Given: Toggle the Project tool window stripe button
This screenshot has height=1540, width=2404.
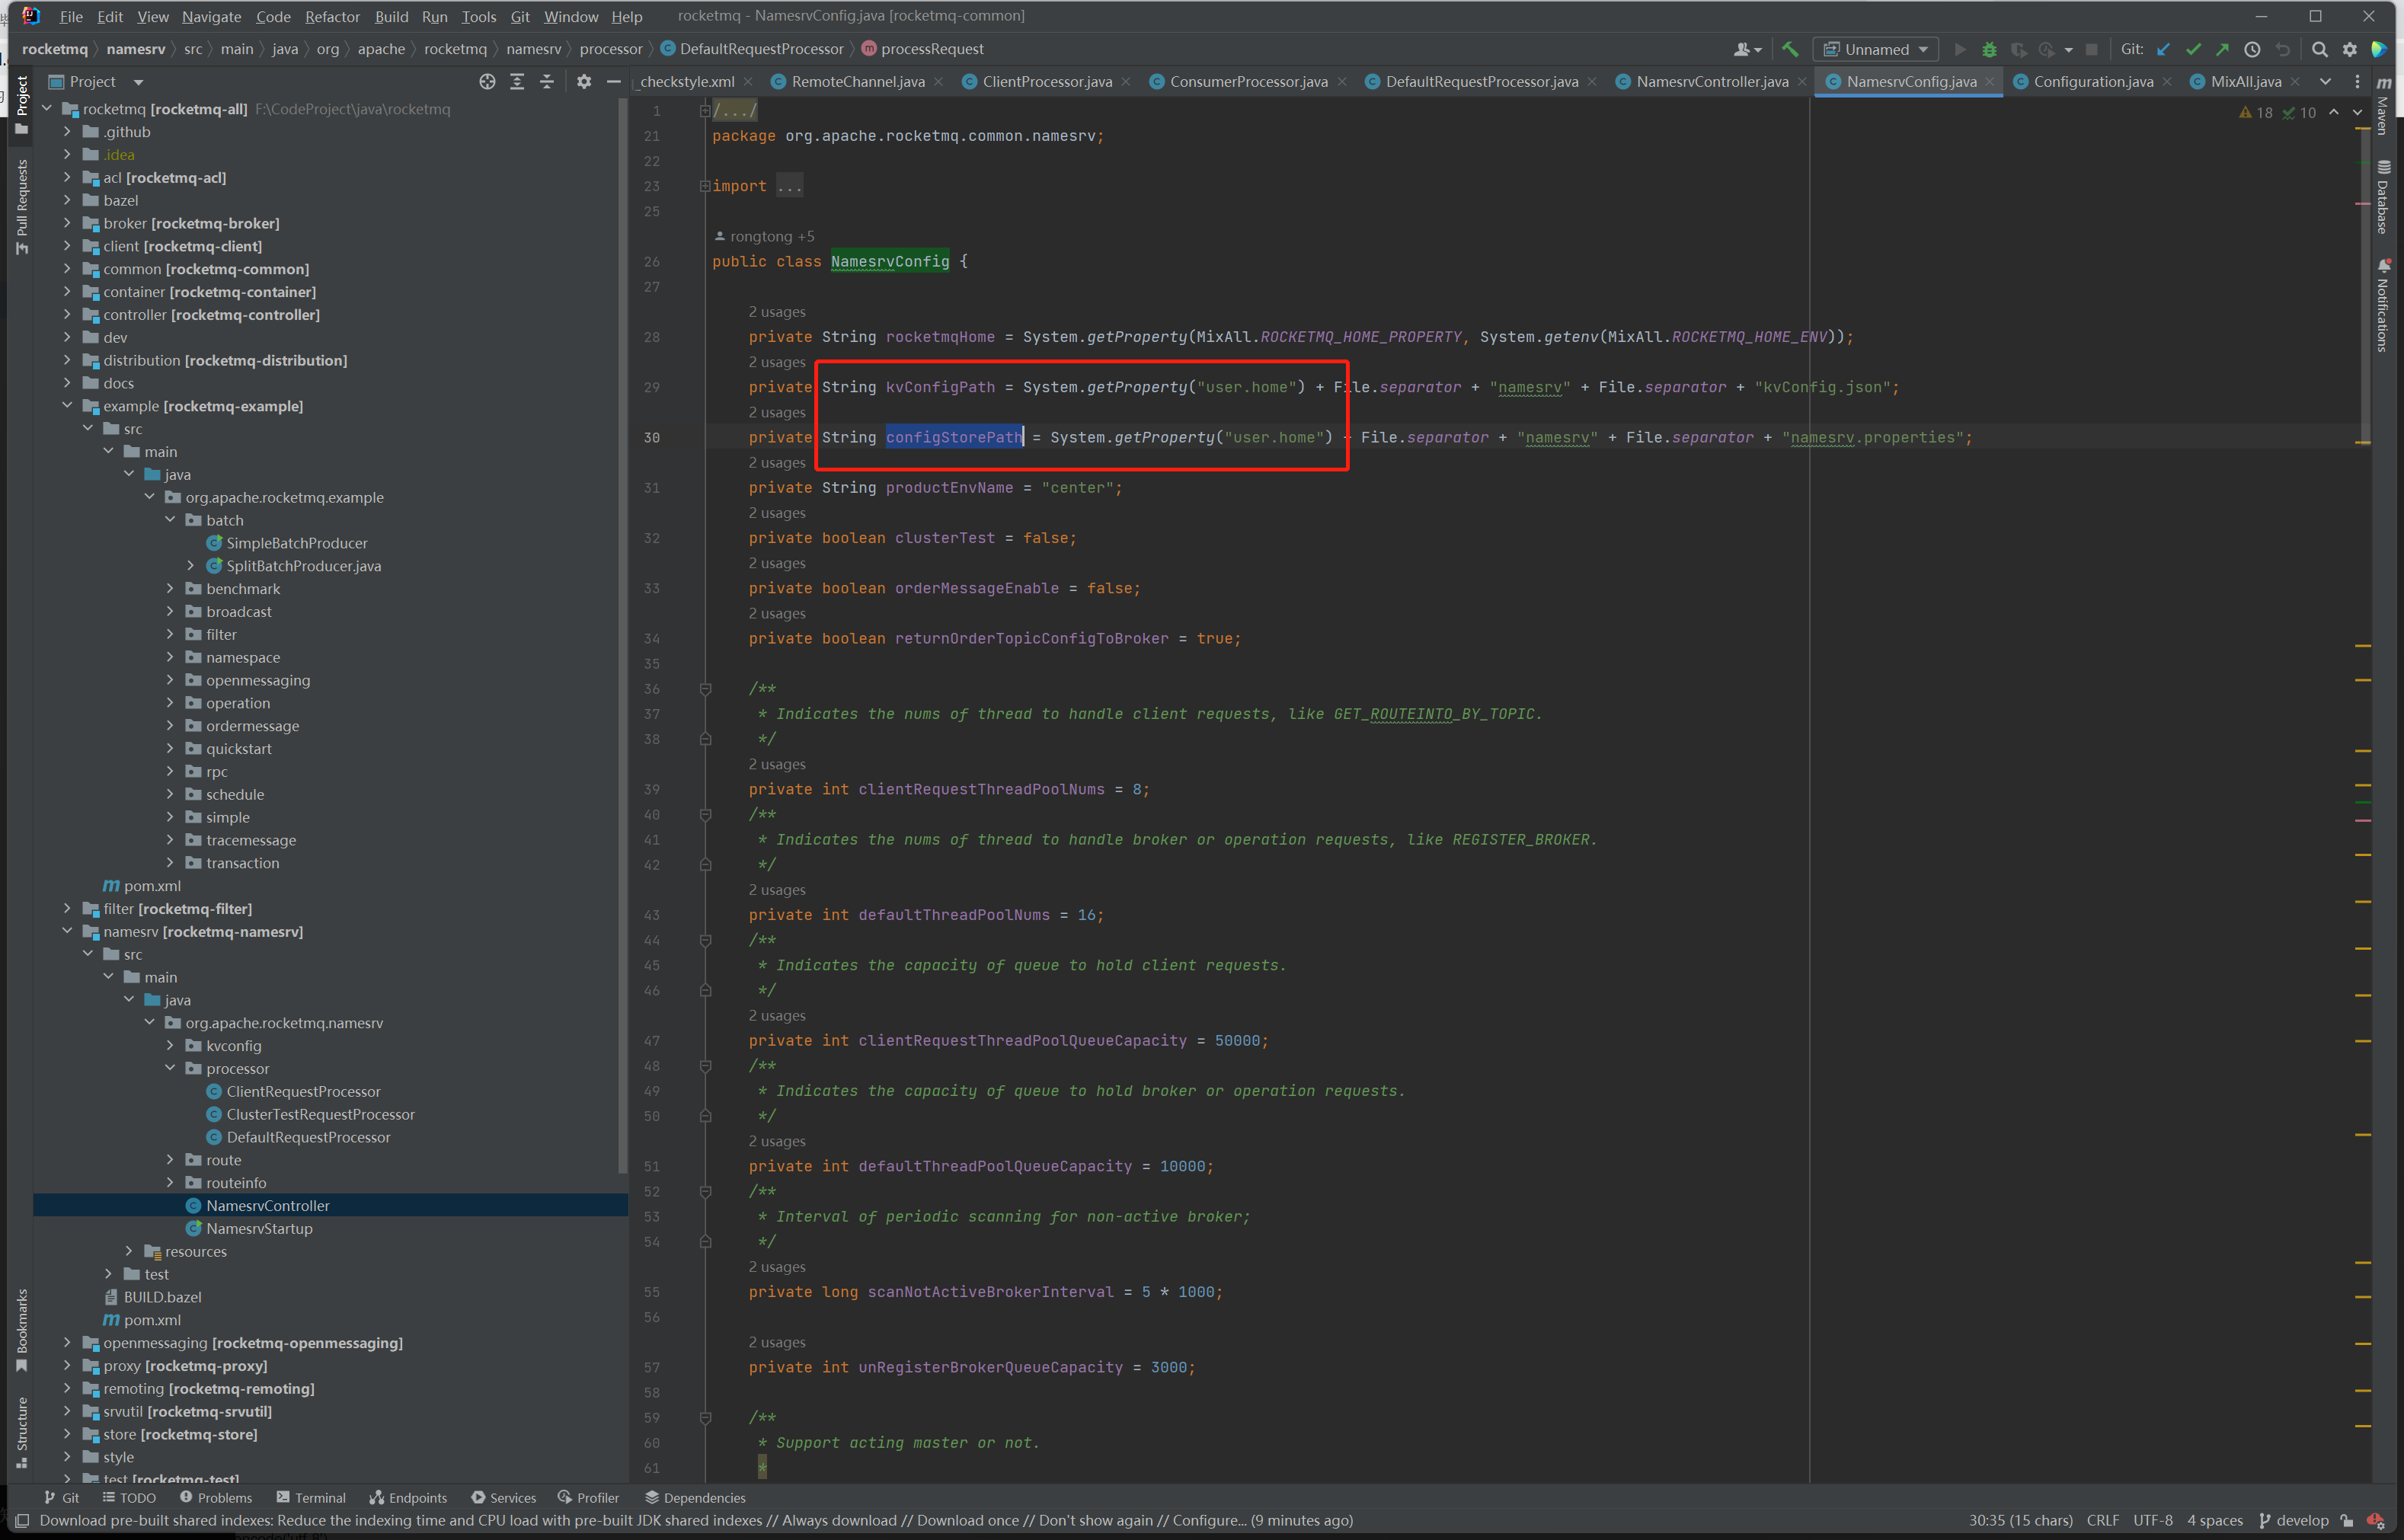Looking at the screenshot, I should click(x=22, y=105).
